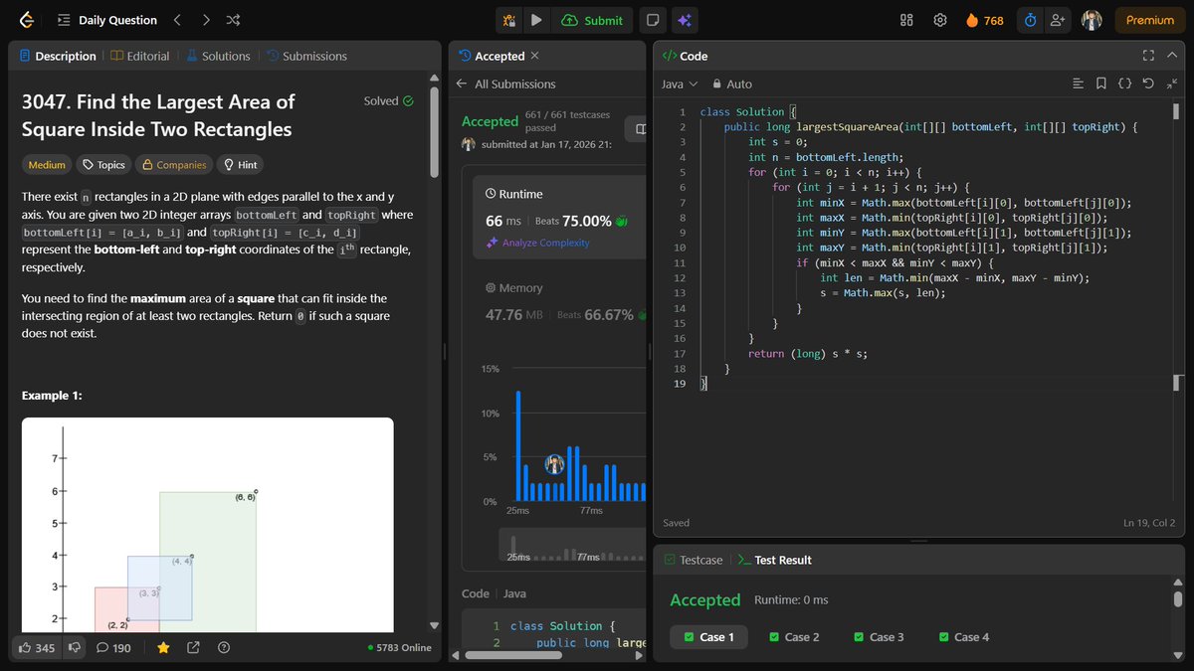The height and width of the screenshot is (671, 1194).
Task: Open the Testcase tab
Action: [x=694, y=560]
